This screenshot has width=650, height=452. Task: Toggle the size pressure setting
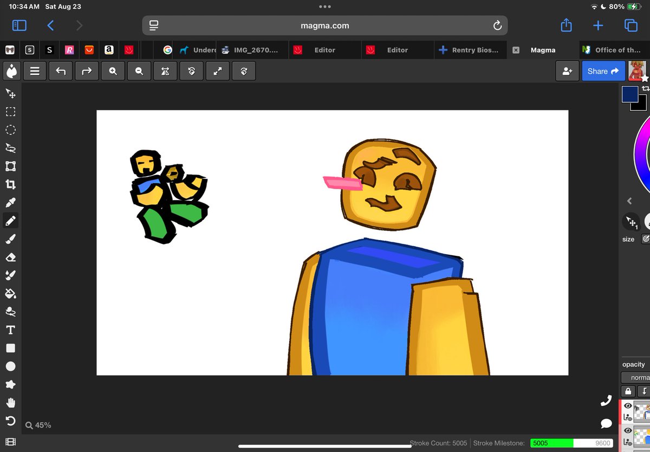point(645,238)
